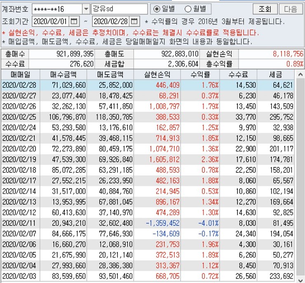Click the return rate -4.01%

tap(208, 223)
